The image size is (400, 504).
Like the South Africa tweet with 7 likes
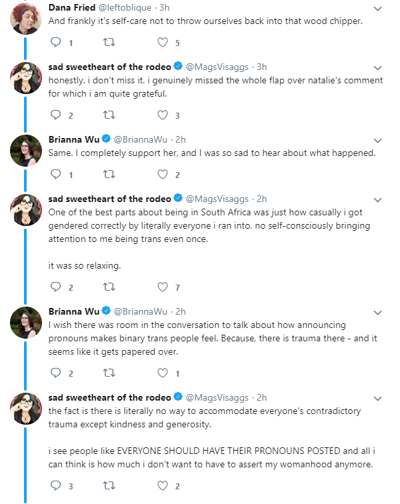pos(163,287)
